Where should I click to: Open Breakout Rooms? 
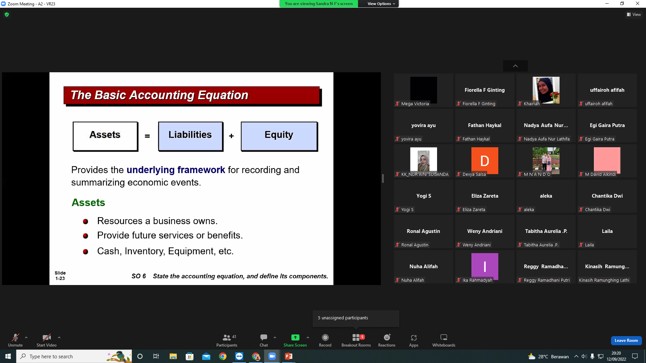click(356, 340)
